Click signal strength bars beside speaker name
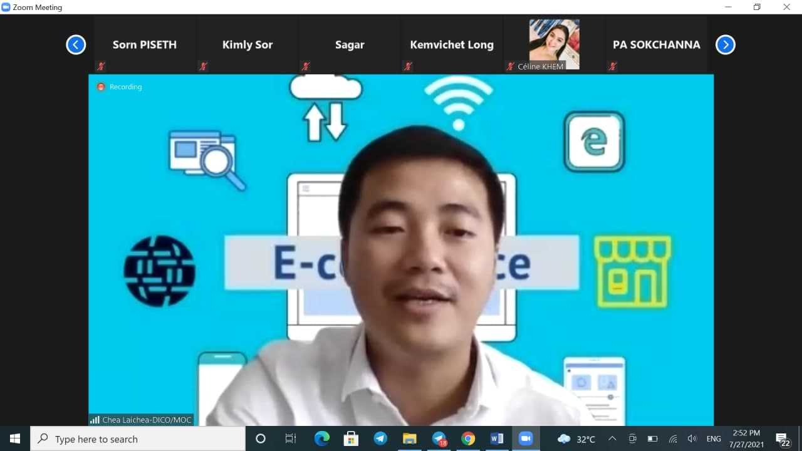 pos(95,420)
